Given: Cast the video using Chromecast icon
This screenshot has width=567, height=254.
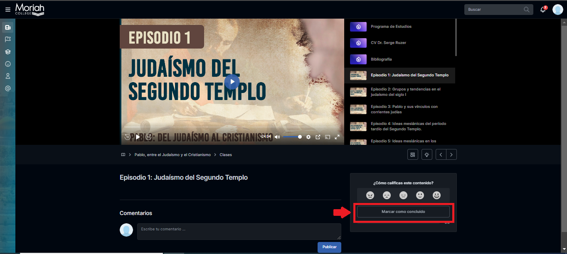Looking at the screenshot, I should click(327, 137).
